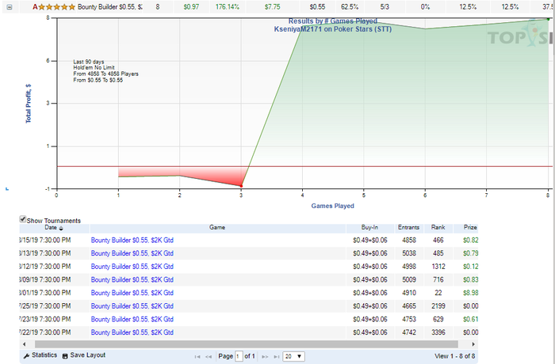Open the rows-per-page dropdown showing 20
The height and width of the screenshot is (364, 555).
[x=293, y=356]
